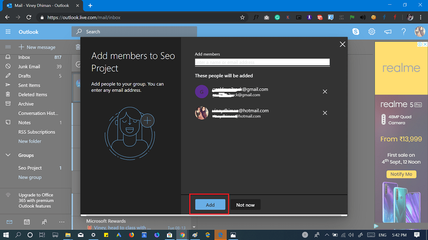428x240 pixels.
Task: Open the Outlook app launcher grid
Action: pyautogui.click(x=8, y=32)
